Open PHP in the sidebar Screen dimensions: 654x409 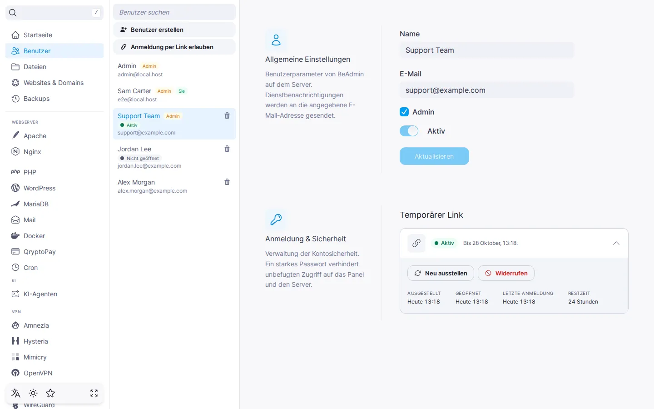54,172
